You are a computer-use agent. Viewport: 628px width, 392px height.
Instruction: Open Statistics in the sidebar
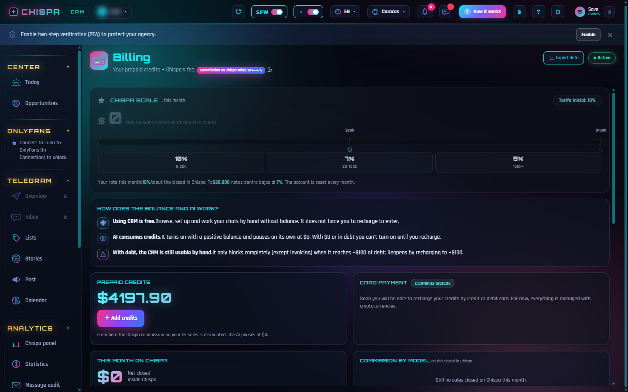click(x=38, y=364)
